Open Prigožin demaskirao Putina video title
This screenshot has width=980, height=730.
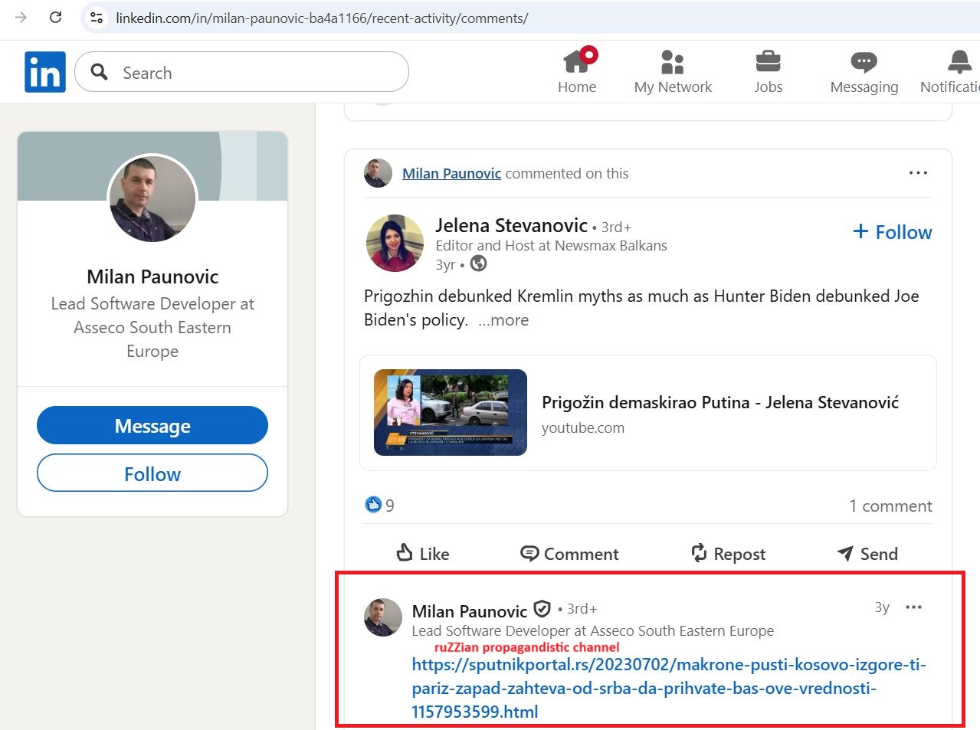(720, 402)
